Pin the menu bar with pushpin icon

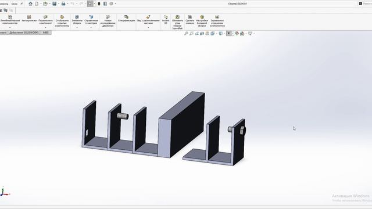tap(22, 3)
